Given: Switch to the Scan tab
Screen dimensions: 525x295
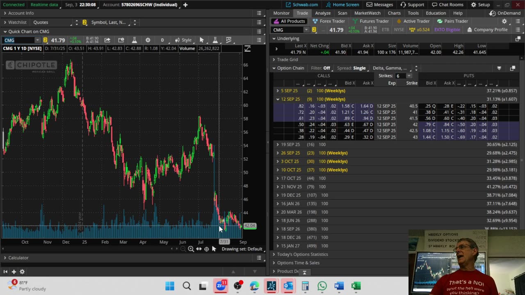Looking at the screenshot, I should click(342, 13).
